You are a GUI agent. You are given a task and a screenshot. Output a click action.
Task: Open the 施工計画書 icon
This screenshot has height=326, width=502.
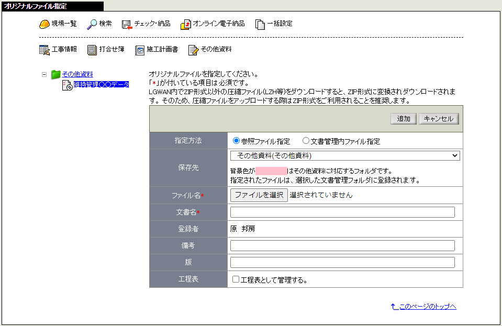pyautogui.click(x=140, y=50)
